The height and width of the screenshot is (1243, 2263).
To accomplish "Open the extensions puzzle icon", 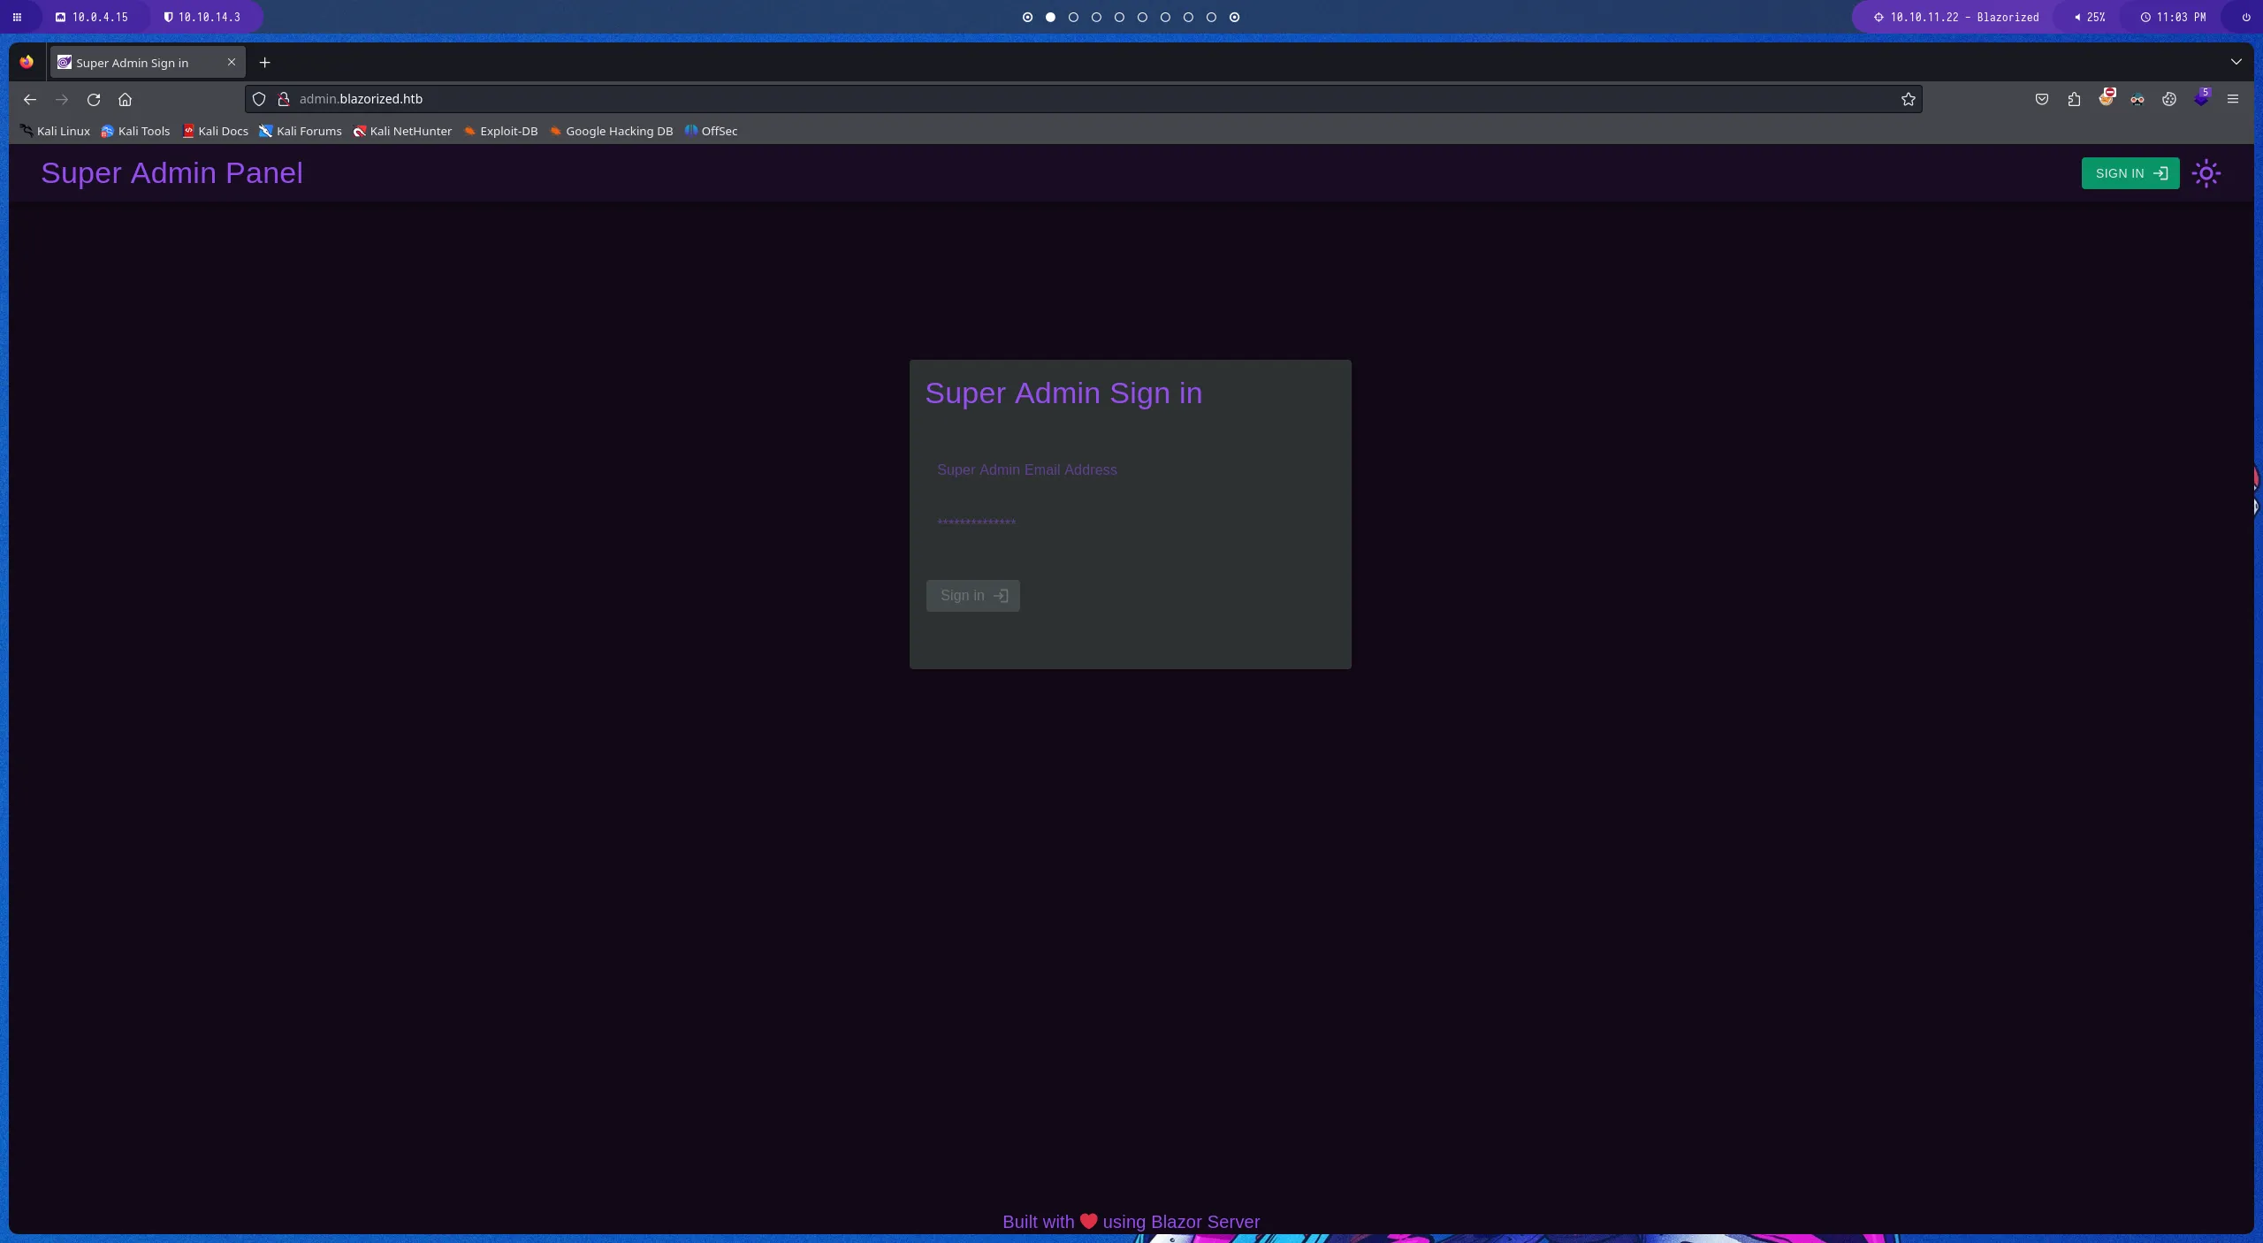I will click(x=2074, y=99).
